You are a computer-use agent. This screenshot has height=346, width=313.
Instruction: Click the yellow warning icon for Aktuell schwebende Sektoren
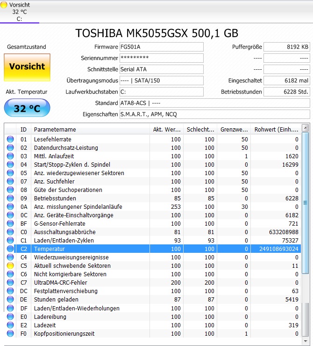[10, 265]
